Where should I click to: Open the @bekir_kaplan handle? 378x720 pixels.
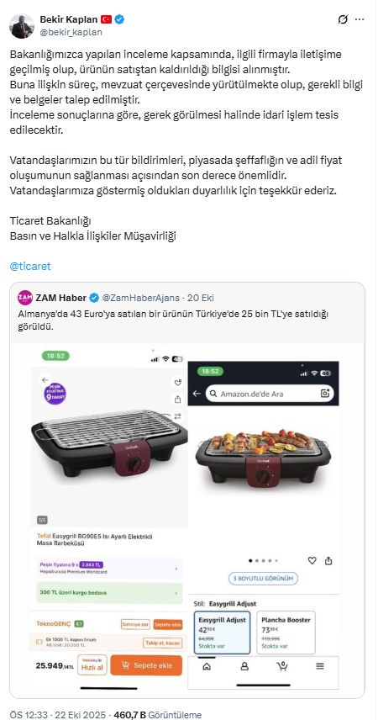[71, 32]
